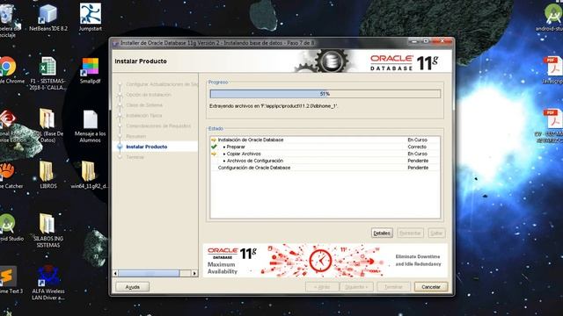The image size is (563, 316).
Task: Open NetBeans IDE 8.2 desktop shortcut
Action: coord(48,18)
